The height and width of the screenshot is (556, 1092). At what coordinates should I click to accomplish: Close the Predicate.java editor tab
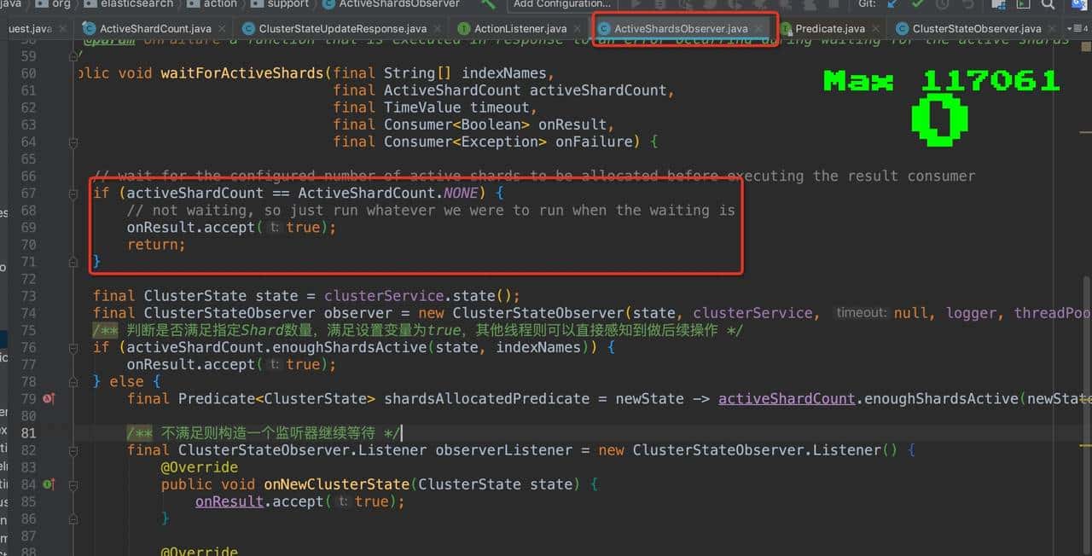coord(876,28)
